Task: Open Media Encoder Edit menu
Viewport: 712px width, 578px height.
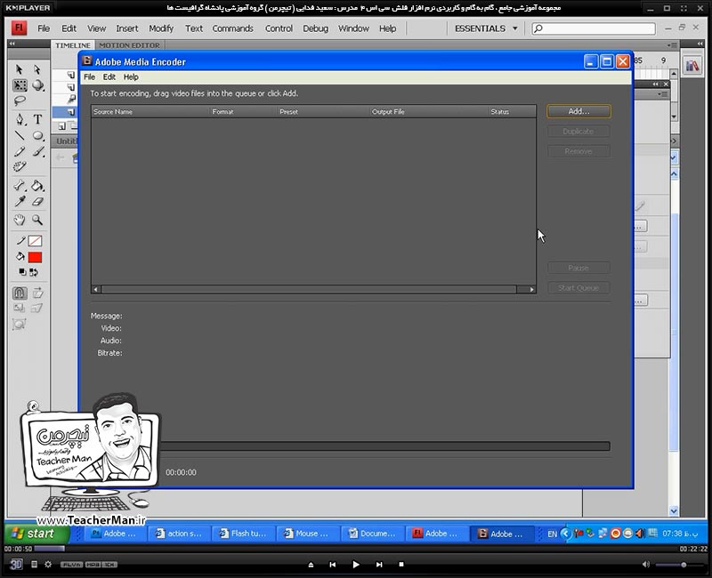Action: coord(109,77)
